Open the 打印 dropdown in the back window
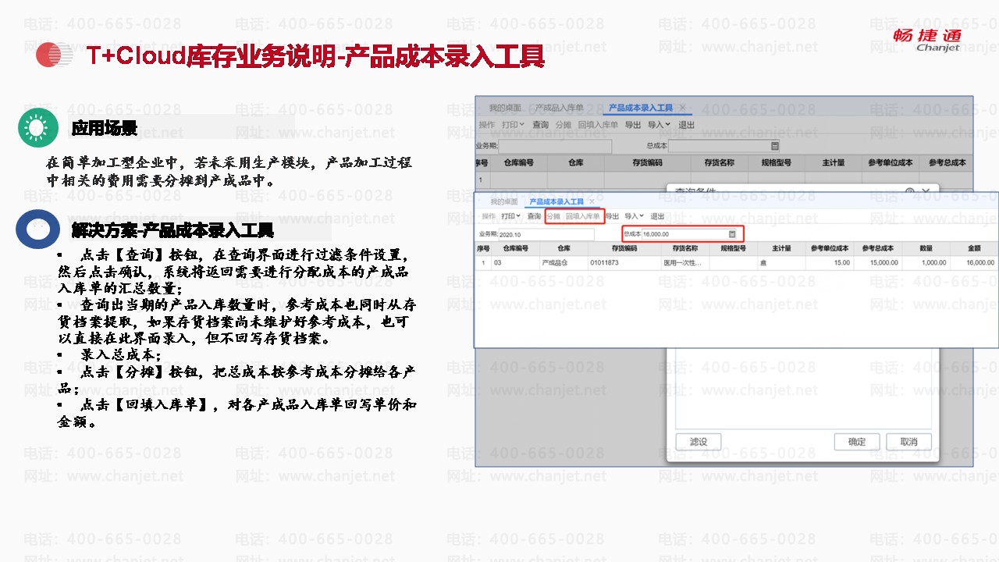This screenshot has width=999, height=562. pos(513,125)
